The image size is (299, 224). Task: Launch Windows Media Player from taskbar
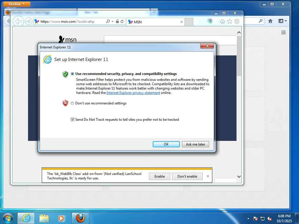(x=61, y=218)
